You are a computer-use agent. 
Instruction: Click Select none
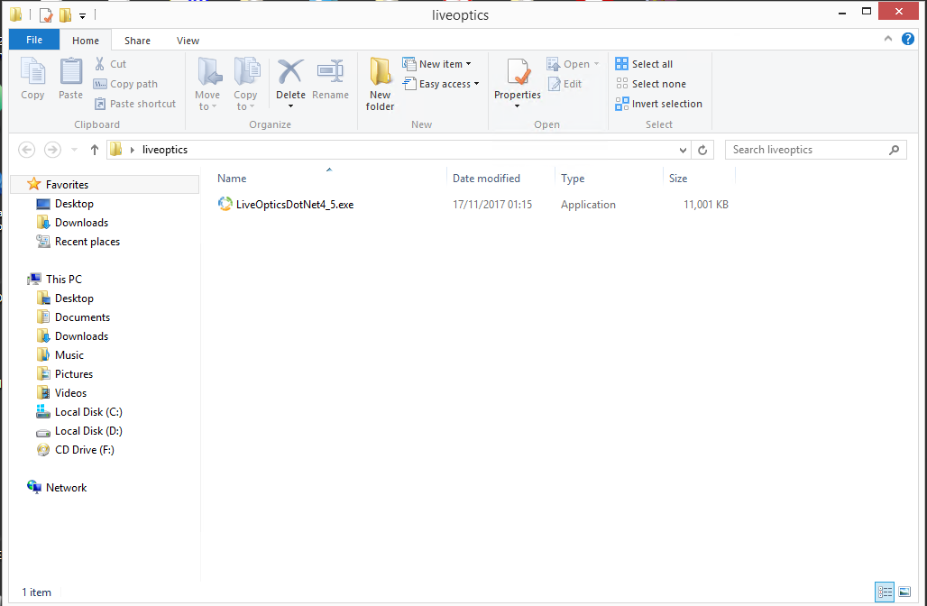(651, 84)
